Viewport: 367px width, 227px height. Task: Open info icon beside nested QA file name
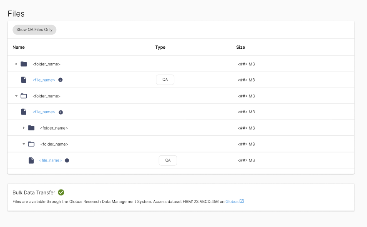coord(67,160)
